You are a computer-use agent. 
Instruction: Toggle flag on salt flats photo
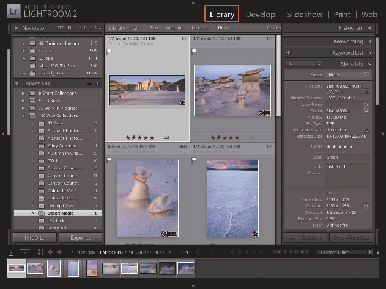click(x=194, y=160)
